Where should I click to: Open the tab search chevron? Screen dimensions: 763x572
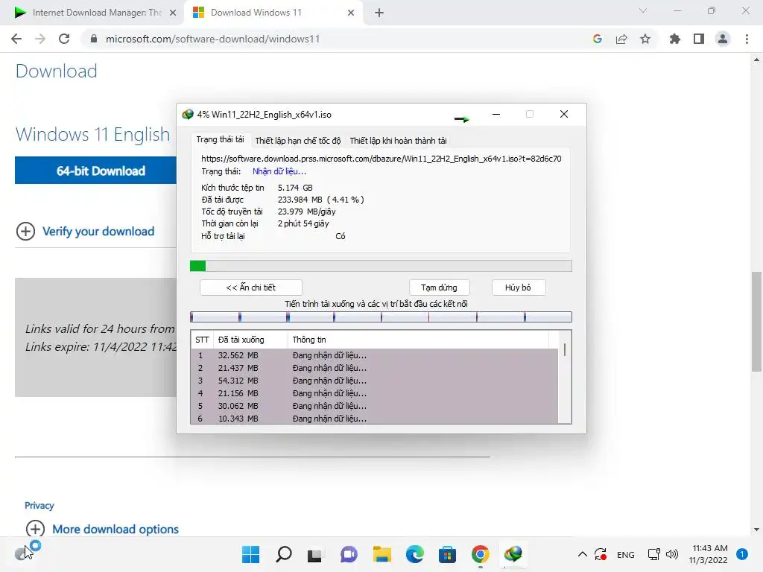coord(643,10)
